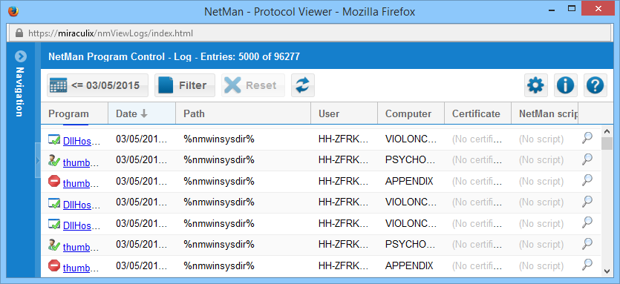View details with magnifier in upper APPENDIX row
This screenshot has width=620, height=284.
[x=587, y=180]
